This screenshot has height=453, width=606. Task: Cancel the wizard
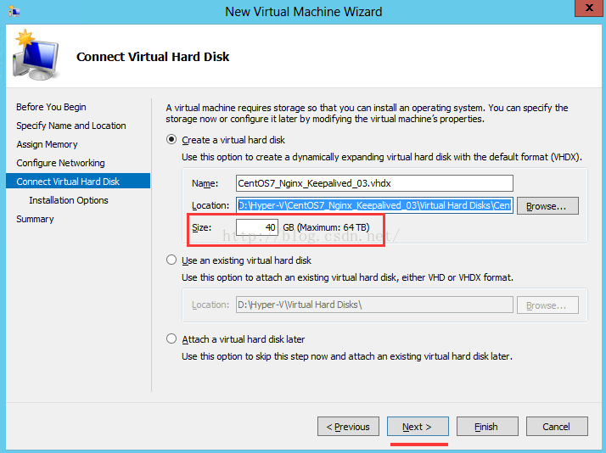(557, 427)
